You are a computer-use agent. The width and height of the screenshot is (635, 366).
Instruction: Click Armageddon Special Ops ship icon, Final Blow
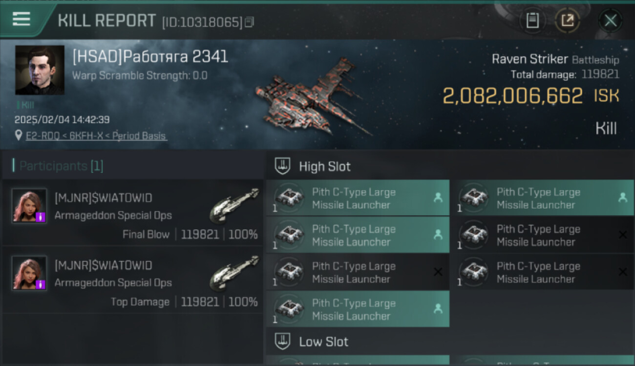pos(234,205)
